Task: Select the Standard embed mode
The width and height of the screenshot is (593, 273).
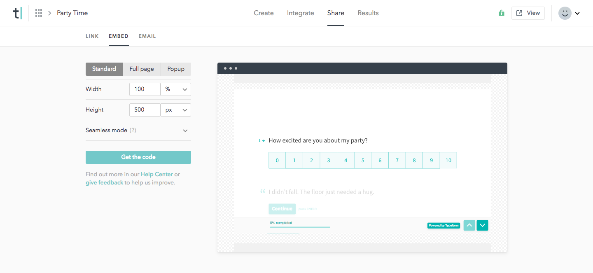Action: [104, 69]
